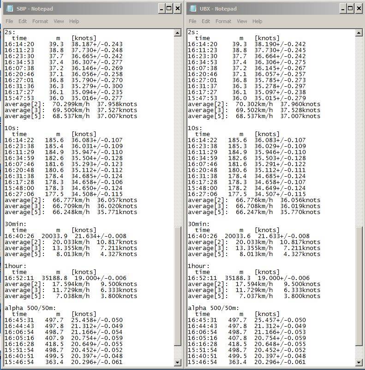
Task: Minimize the UBX Notepad window
Action: tap(344, 9)
